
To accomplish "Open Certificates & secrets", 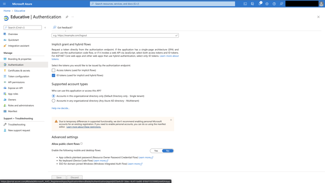I will 19,70.
